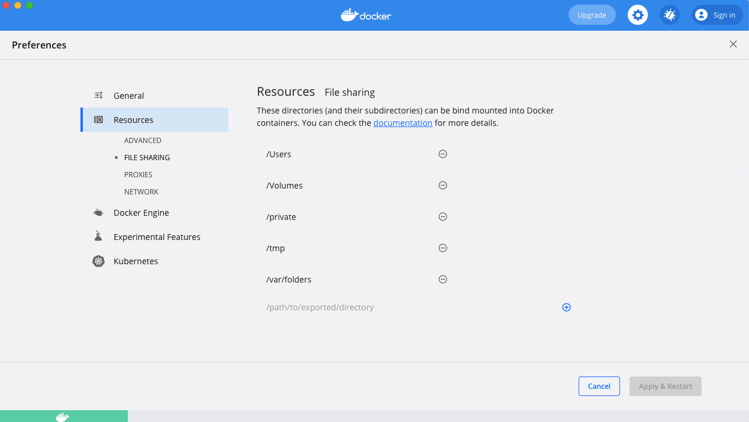This screenshot has height=422, width=749.
Task: Open the NETWORK resources section
Action: (141, 191)
